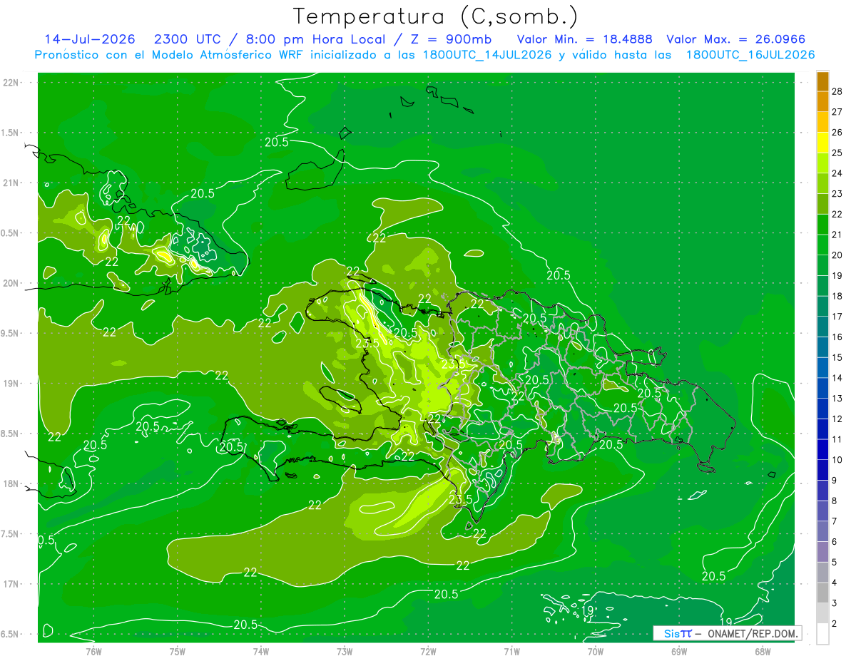Click the "73W" longitude axis label
856x661 pixels.
click(345, 650)
